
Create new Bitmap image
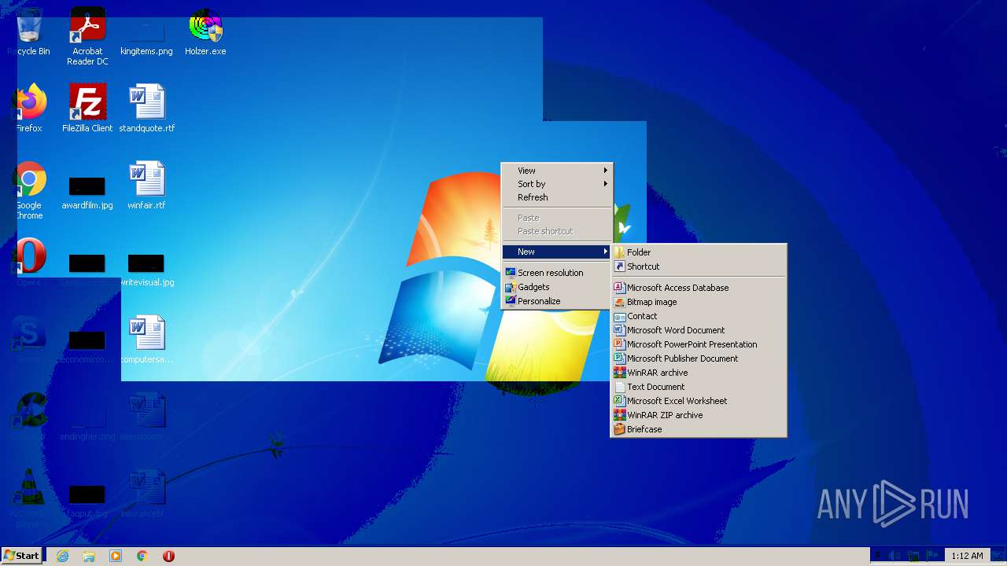(699, 302)
